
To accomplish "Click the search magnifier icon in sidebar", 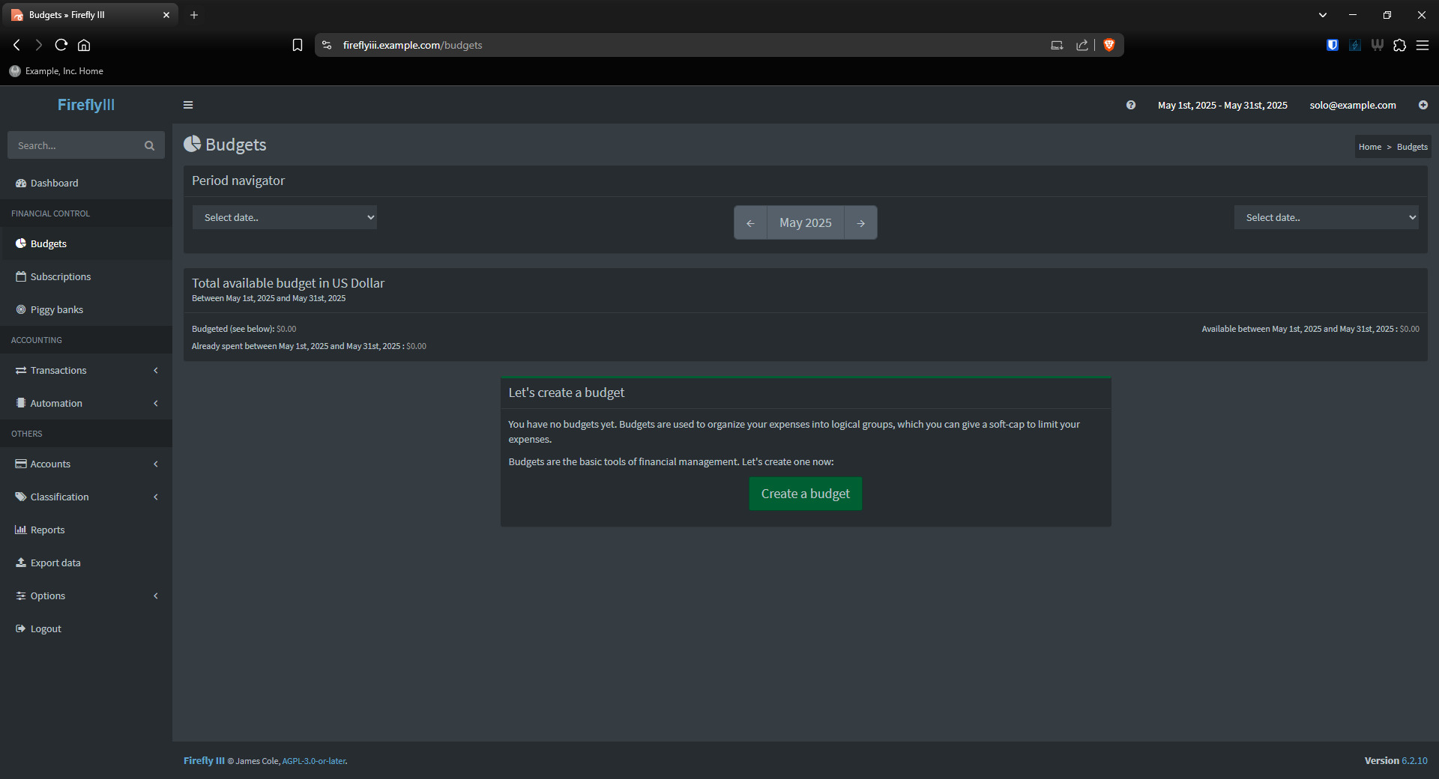I will coord(149,146).
